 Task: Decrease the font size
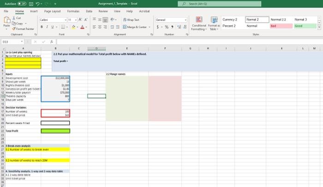(86, 20)
